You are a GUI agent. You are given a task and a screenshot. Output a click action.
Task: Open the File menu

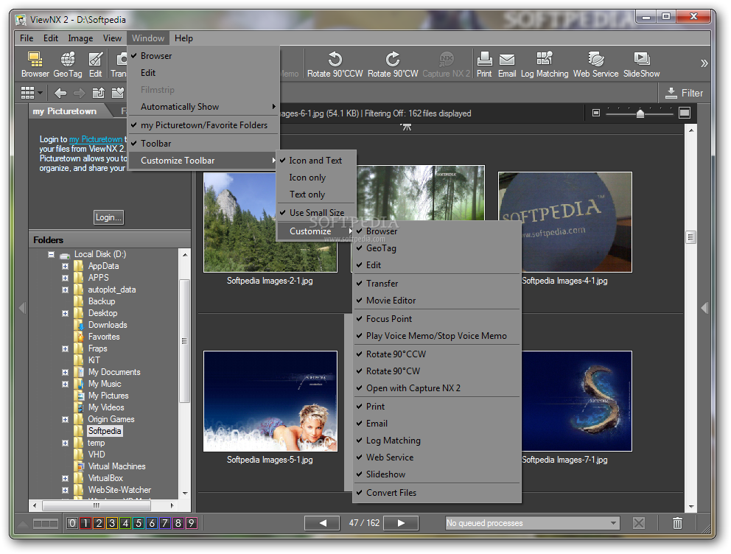point(27,38)
